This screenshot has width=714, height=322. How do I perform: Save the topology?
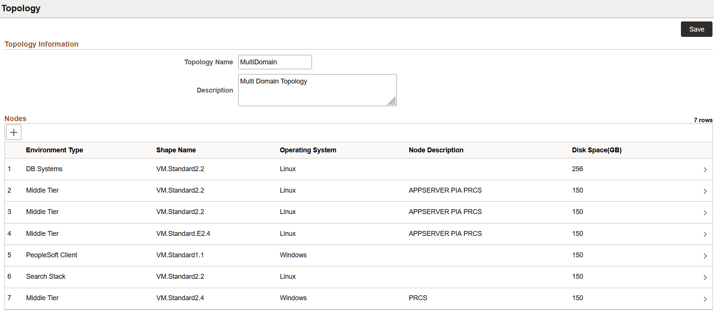click(x=696, y=29)
